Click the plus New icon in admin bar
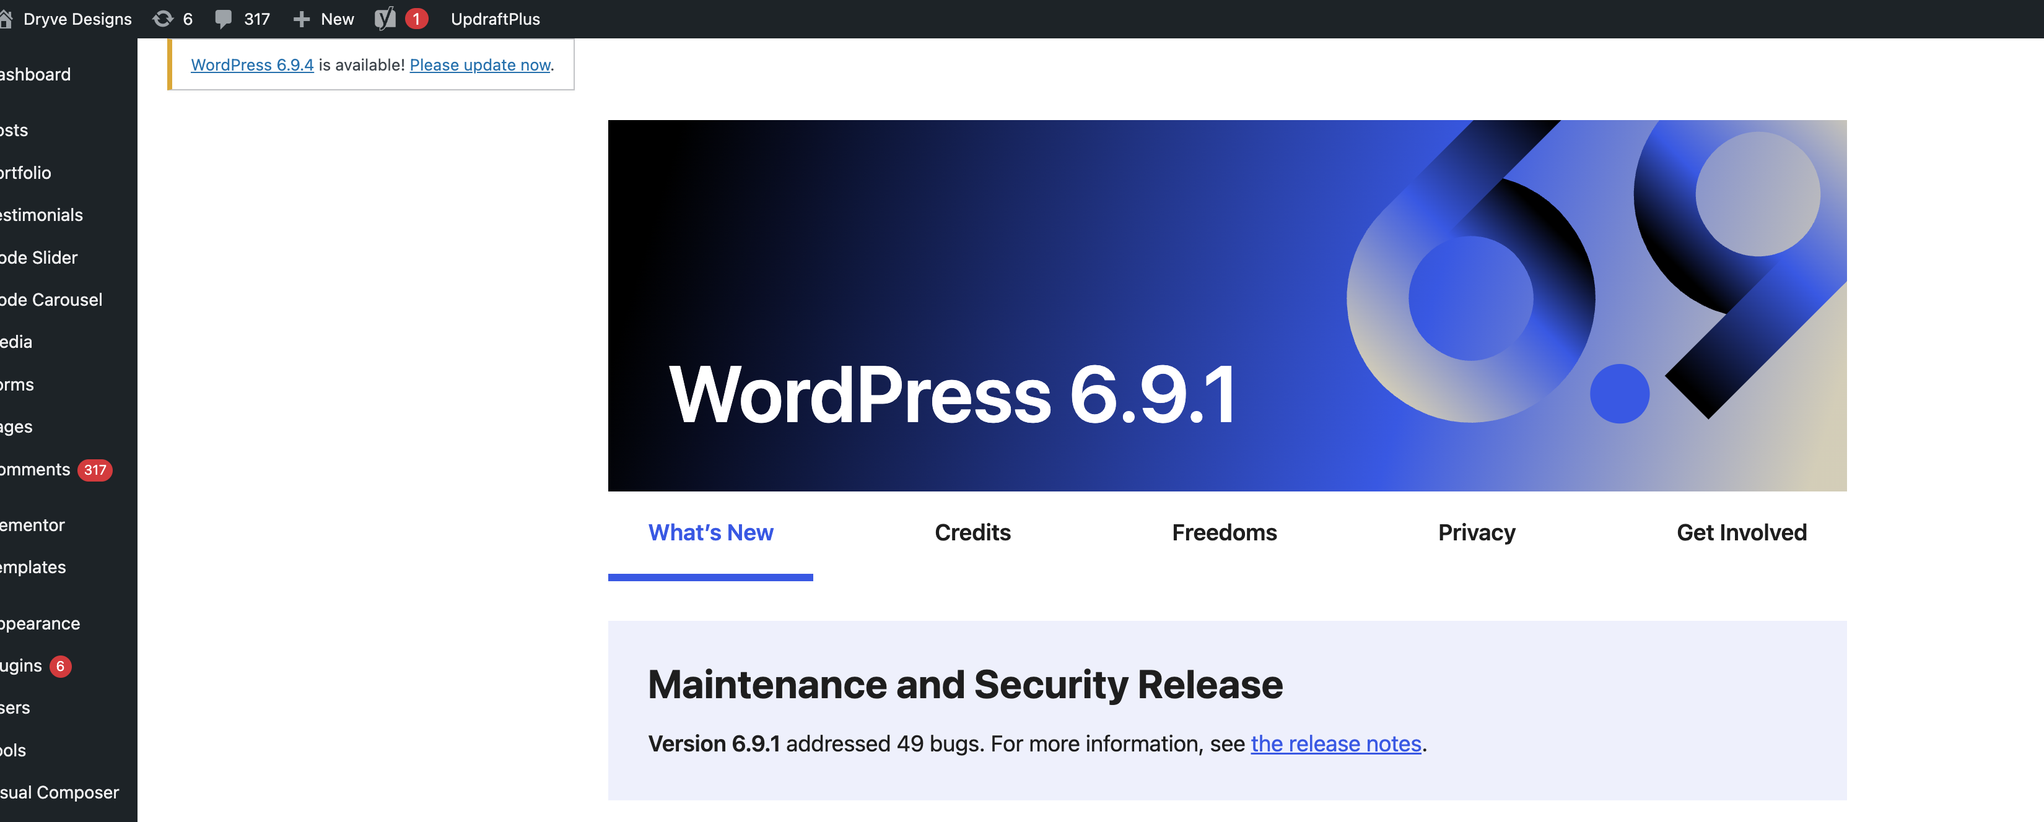This screenshot has width=2044, height=822. click(x=301, y=18)
